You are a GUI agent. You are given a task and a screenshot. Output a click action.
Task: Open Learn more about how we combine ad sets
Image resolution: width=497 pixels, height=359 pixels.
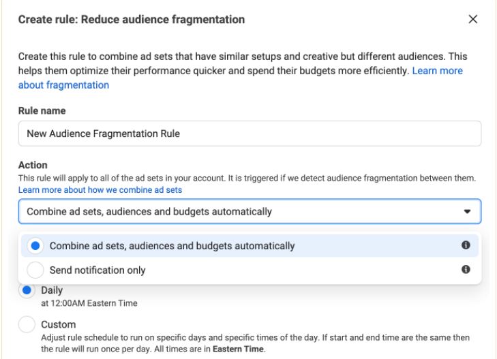pos(100,189)
